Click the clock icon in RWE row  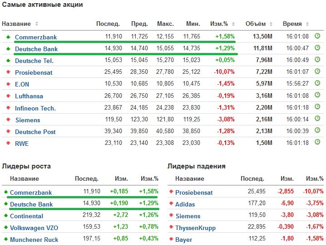point(317,143)
